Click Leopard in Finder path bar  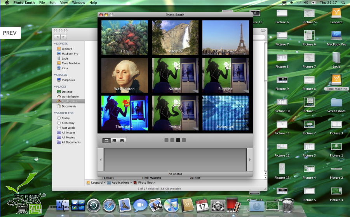94,183
